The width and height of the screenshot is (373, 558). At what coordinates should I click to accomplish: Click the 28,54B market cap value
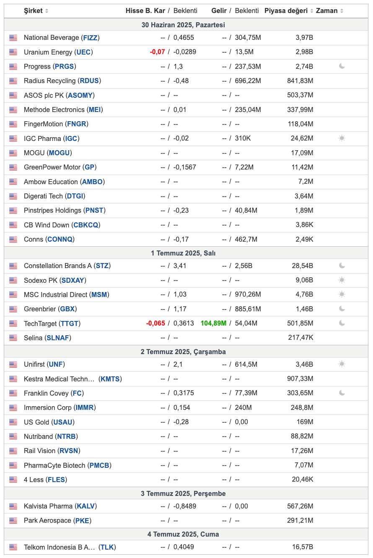click(303, 266)
